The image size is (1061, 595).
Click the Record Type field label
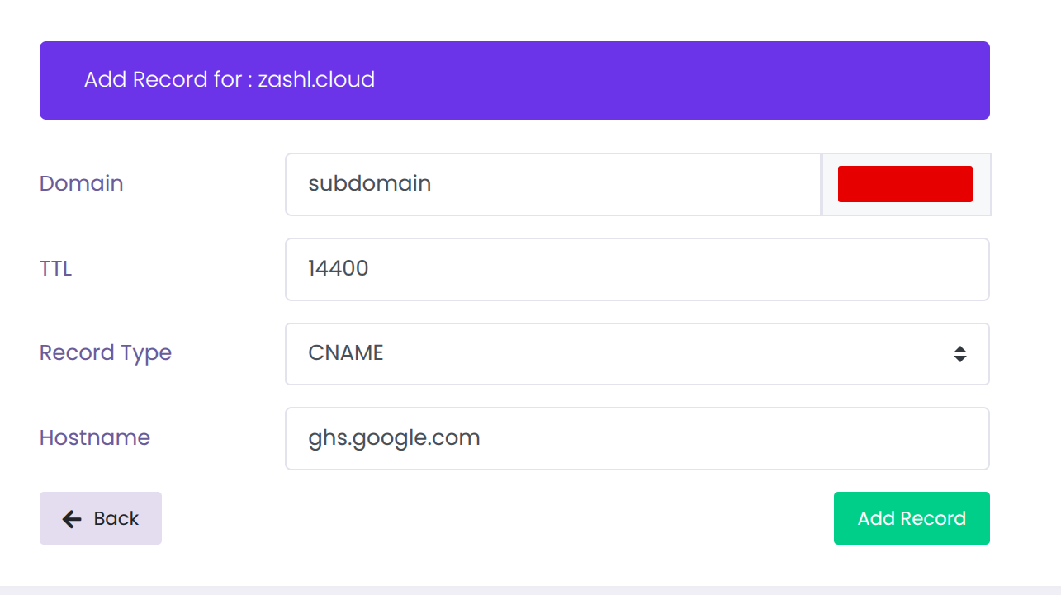tap(106, 353)
